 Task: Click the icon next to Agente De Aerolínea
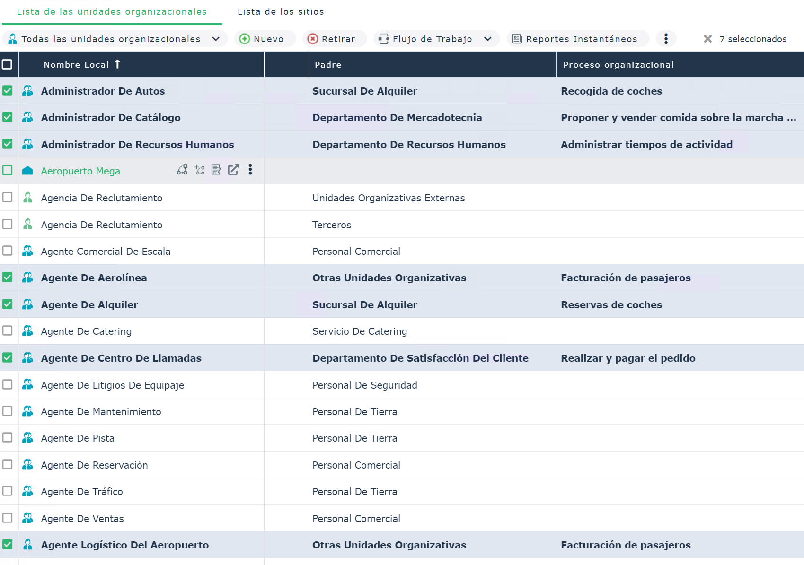[x=27, y=278]
